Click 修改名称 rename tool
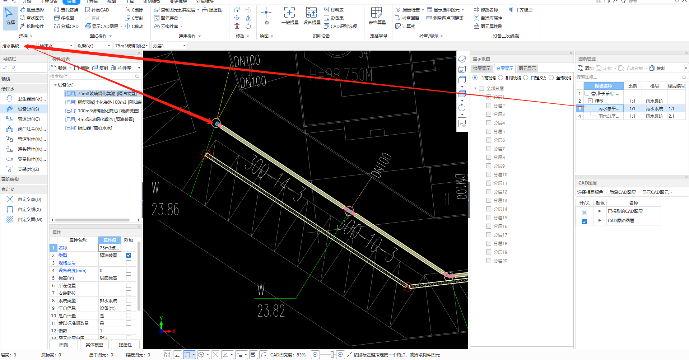 (x=486, y=10)
